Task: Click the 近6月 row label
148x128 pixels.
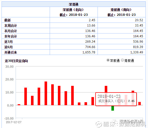Action: click(x=8, y=47)
